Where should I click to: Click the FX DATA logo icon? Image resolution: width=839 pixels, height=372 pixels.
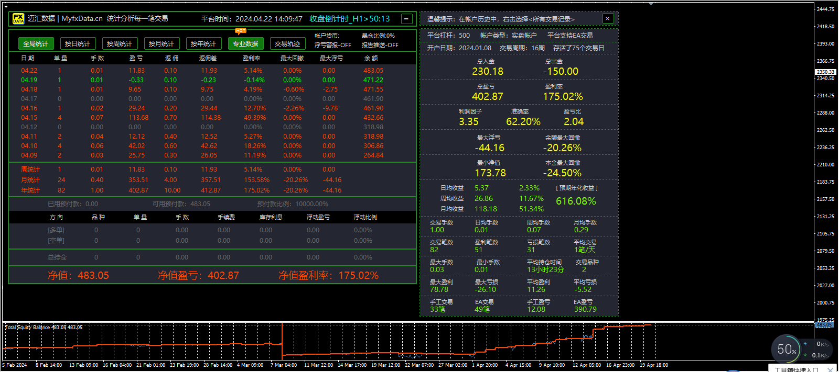coord(18,19)
